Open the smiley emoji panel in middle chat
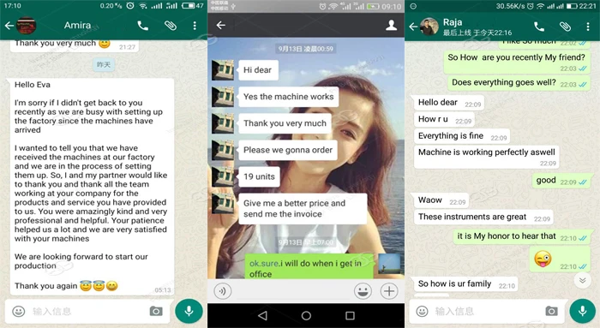 [363, 291]
